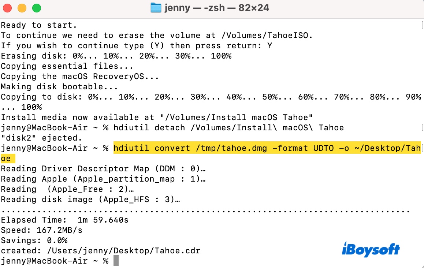This screenshot has width=424, height=268.
Task: Click the window title 'jenny — -zsh — 82×24'
Action: (216, 8)
